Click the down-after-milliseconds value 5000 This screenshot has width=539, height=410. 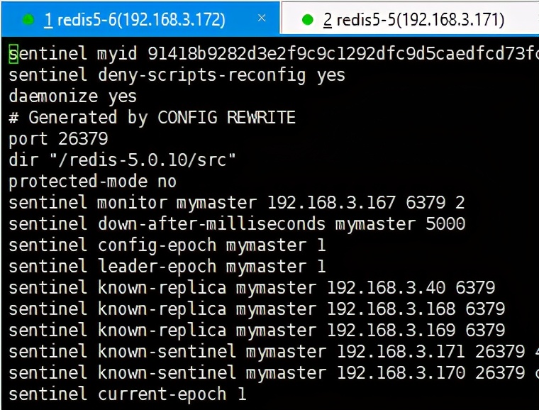coord(445,224)
